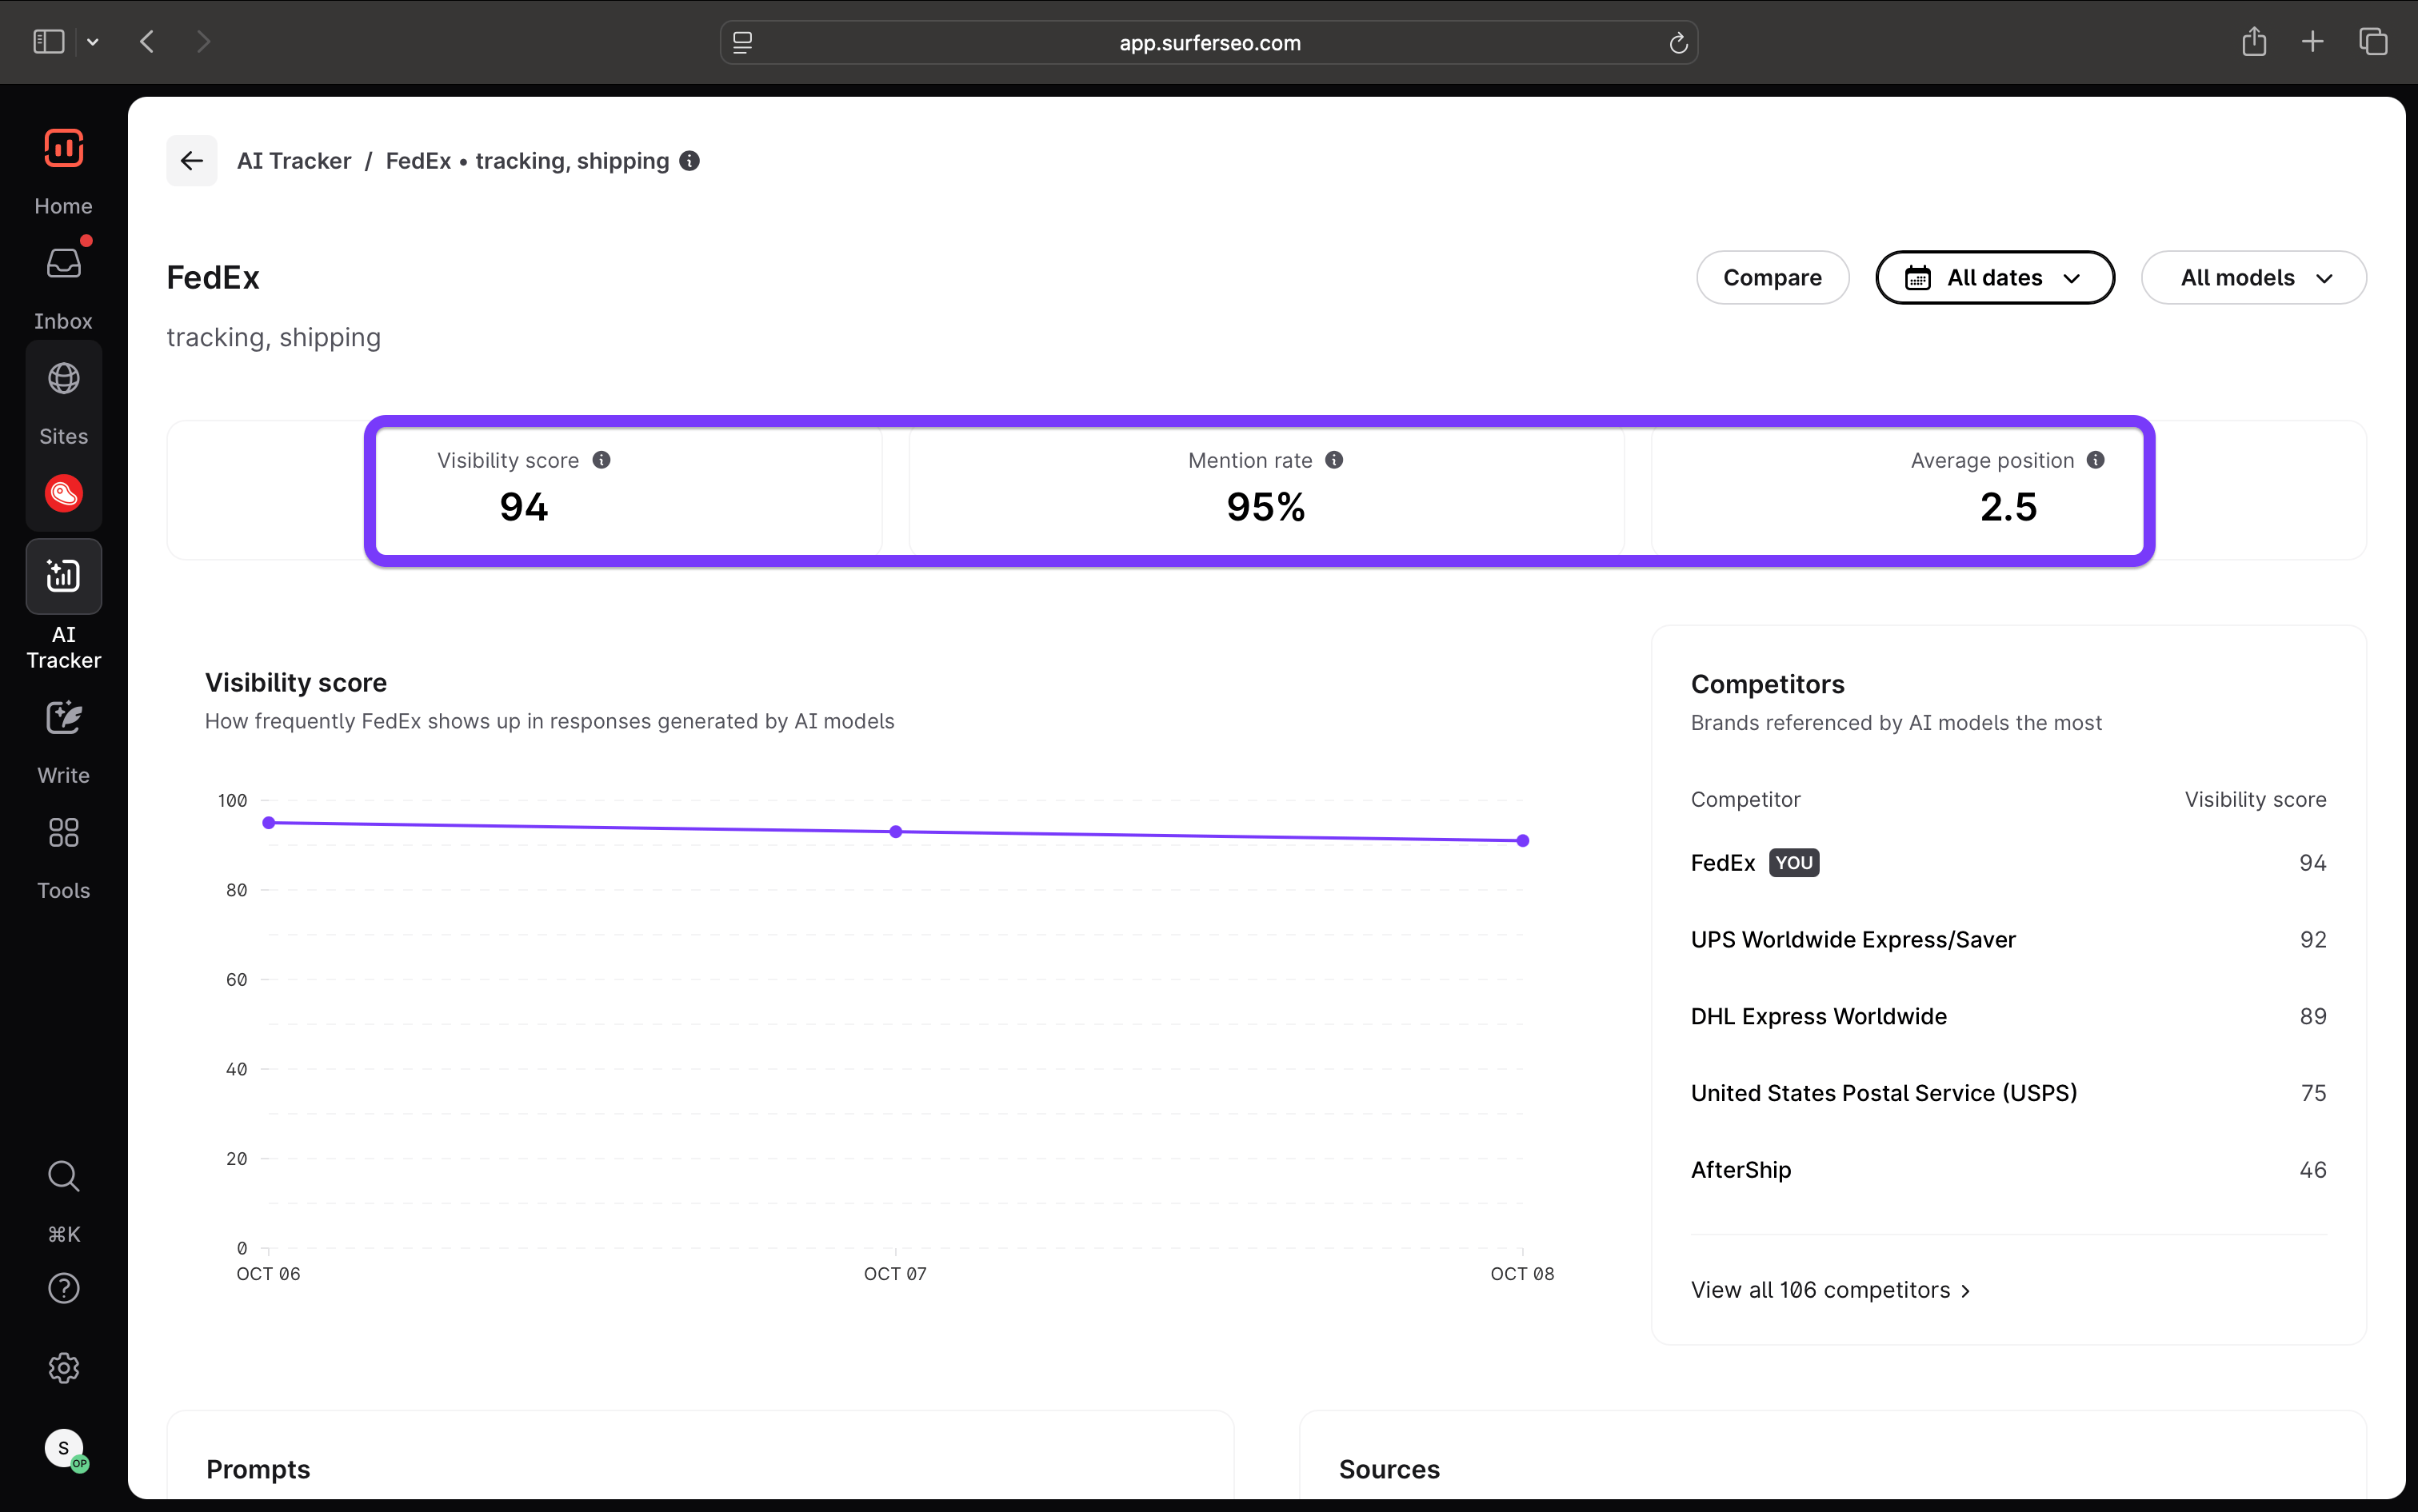Go to AI Tracker breadcrumb
The width and height of the screenshot is (2418, 1512).
point(293,161)
